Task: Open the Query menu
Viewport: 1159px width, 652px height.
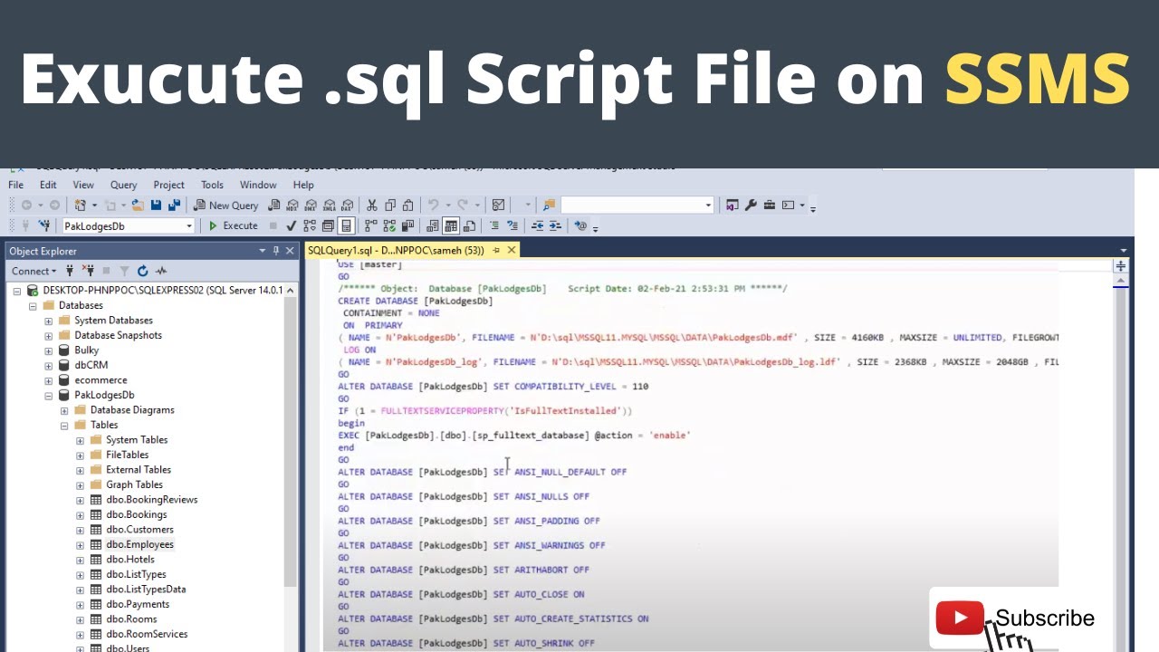Action: pyautogui.click(x=123, y=185)
